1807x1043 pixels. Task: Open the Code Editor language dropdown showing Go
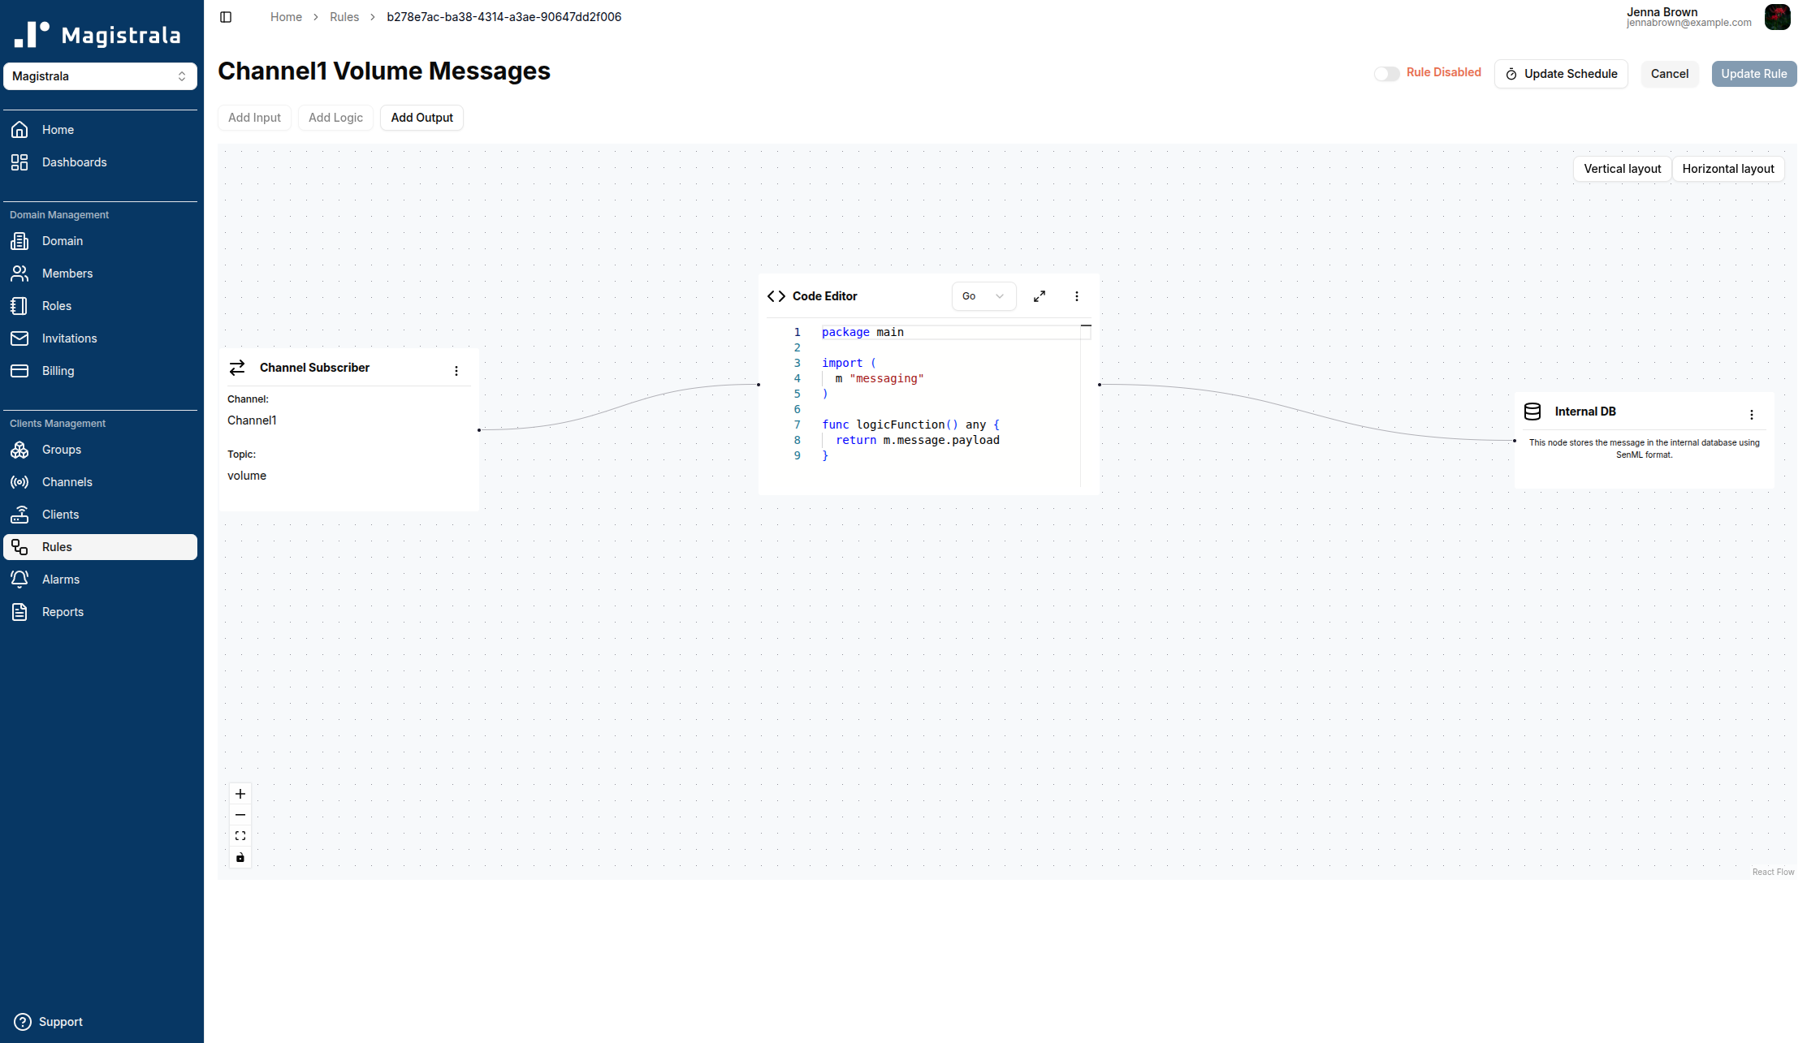point(983,295)
